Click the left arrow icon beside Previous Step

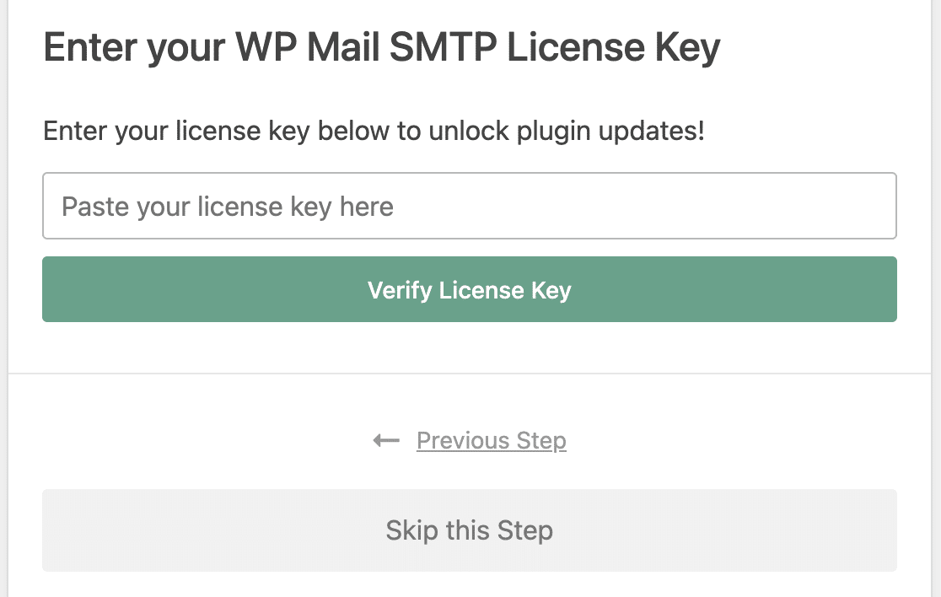[x=386, y=440]
